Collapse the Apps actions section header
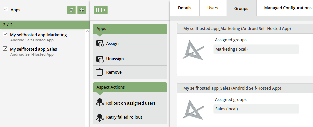The height and width of the screenshot is (127, 313). [x=130, y=29]
